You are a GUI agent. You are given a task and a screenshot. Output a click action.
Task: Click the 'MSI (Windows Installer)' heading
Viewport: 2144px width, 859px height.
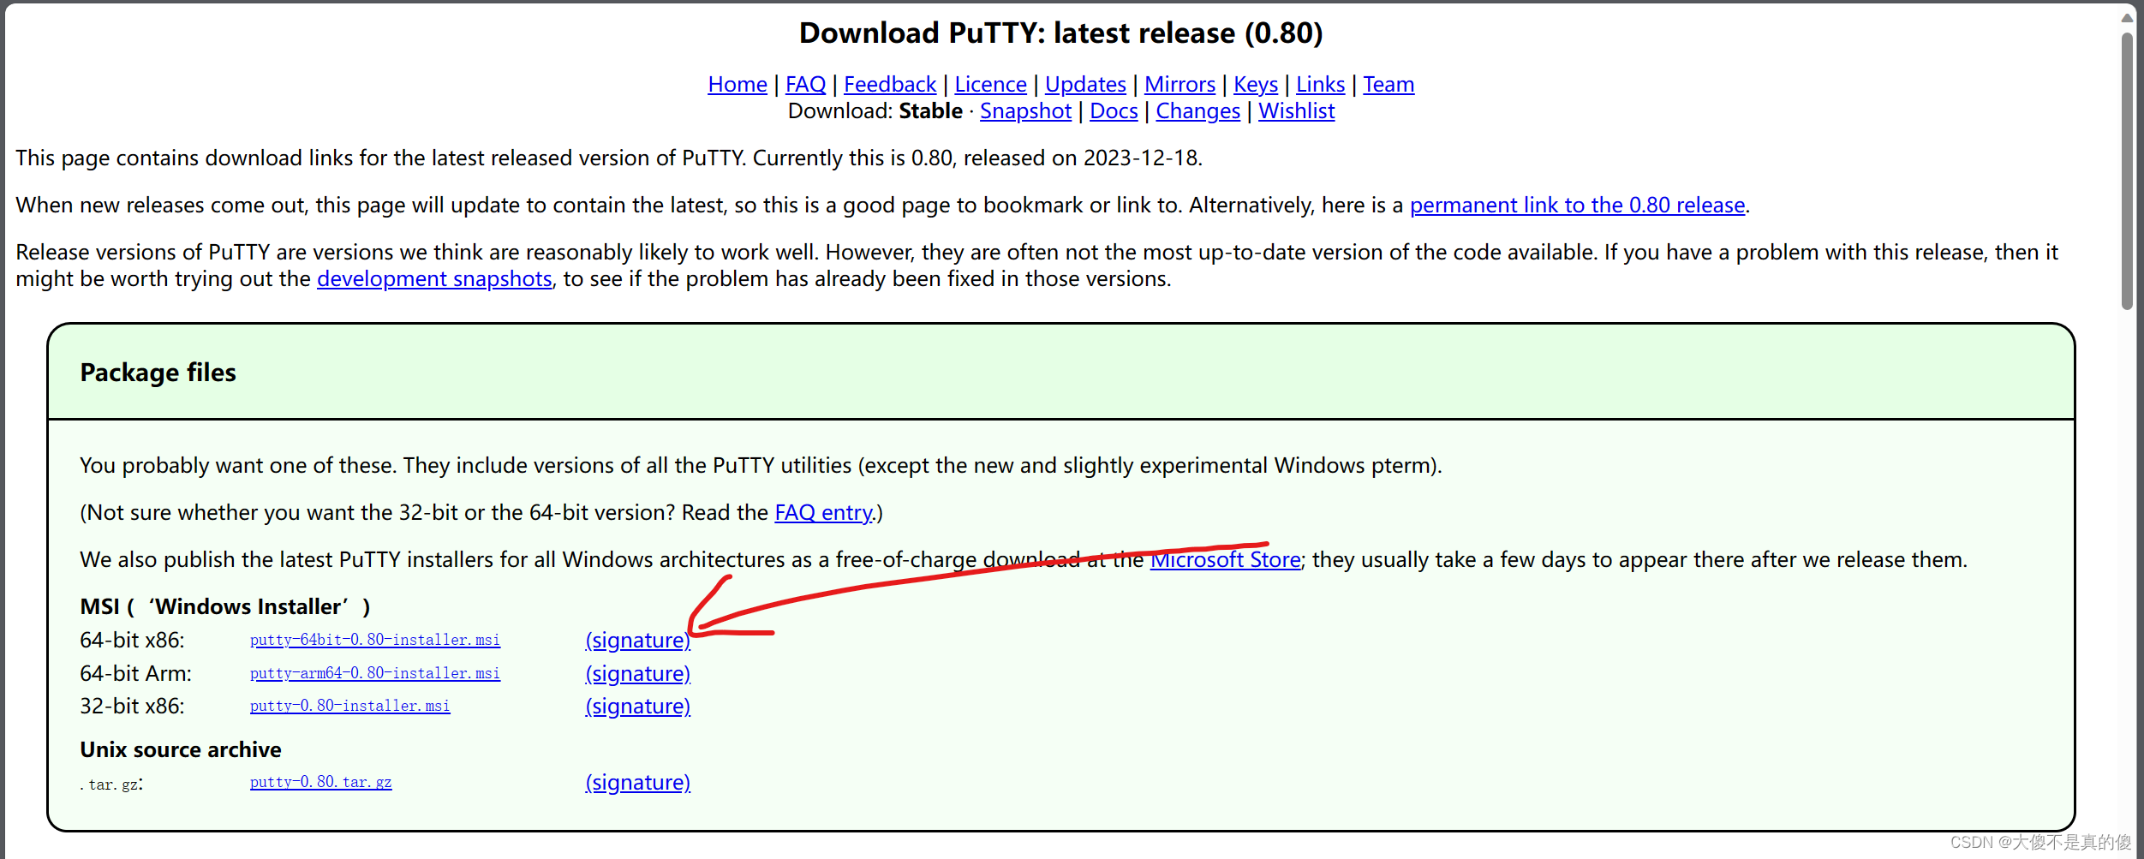coord(225,607)
